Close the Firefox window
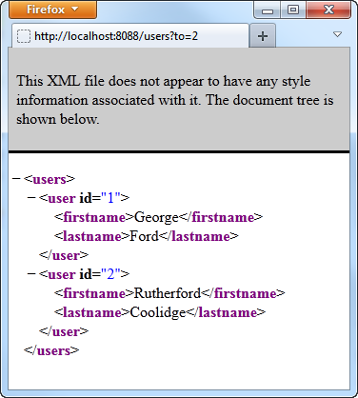 [328, 10]
